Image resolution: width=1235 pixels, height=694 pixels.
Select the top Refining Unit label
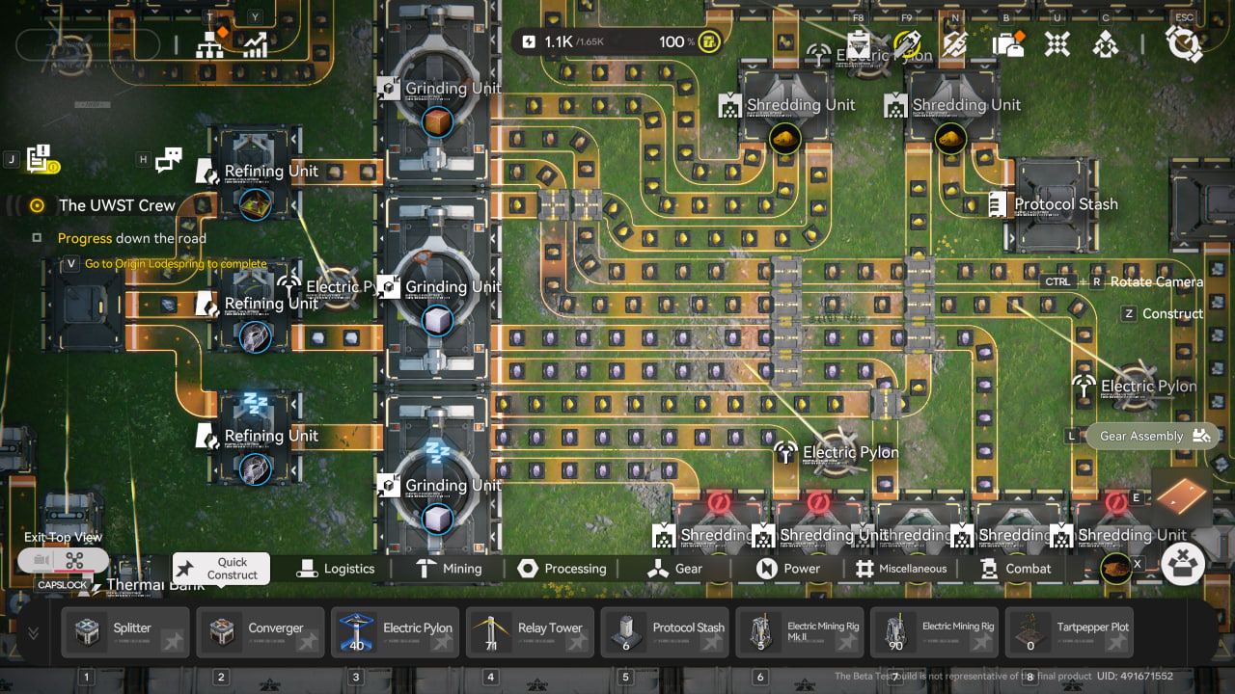271,171
